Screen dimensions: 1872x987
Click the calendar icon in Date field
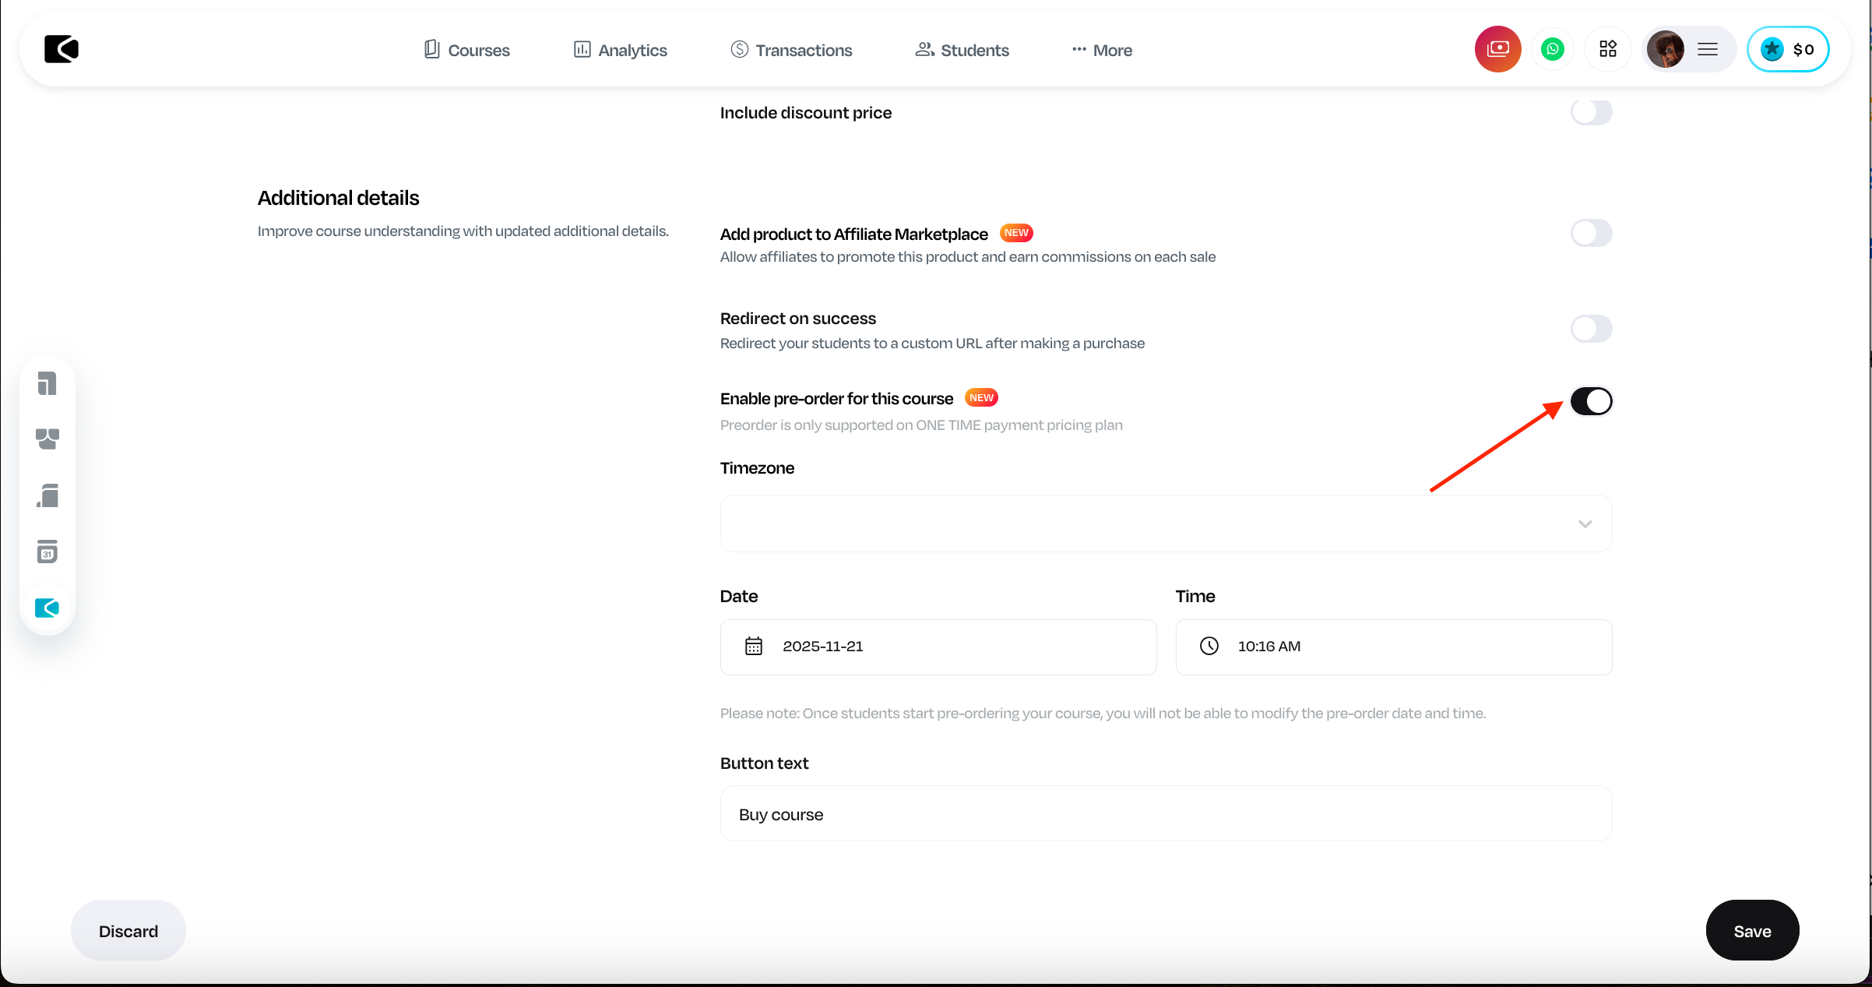coord(753,647)
